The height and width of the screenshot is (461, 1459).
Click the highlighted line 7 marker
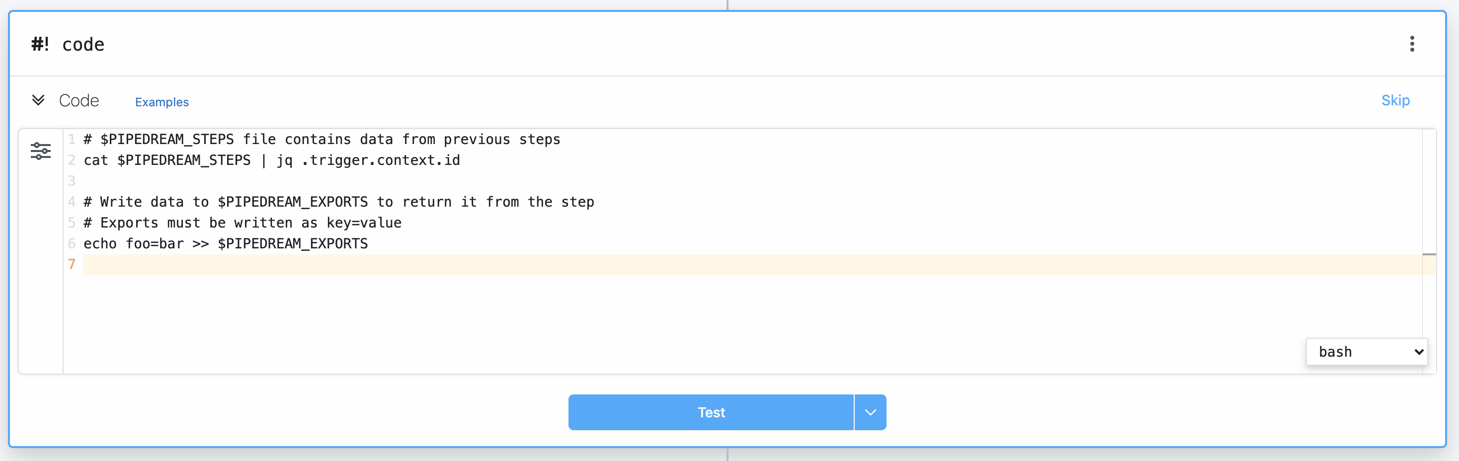pyautogui.click(x=72, y=264)
